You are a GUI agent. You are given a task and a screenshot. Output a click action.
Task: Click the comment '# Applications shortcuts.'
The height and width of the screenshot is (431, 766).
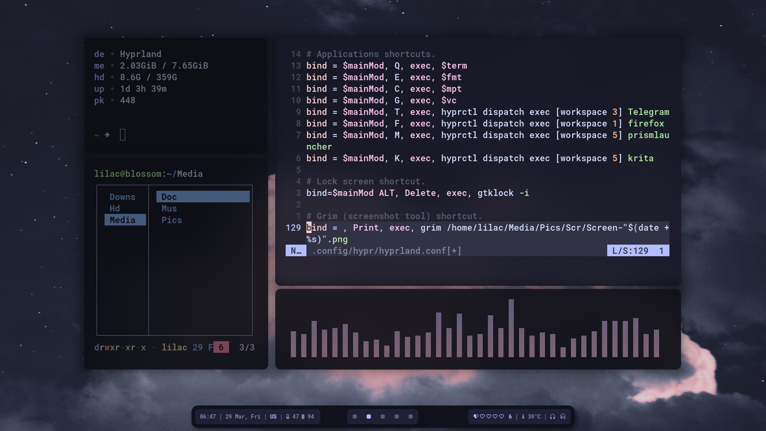(371, 54)
